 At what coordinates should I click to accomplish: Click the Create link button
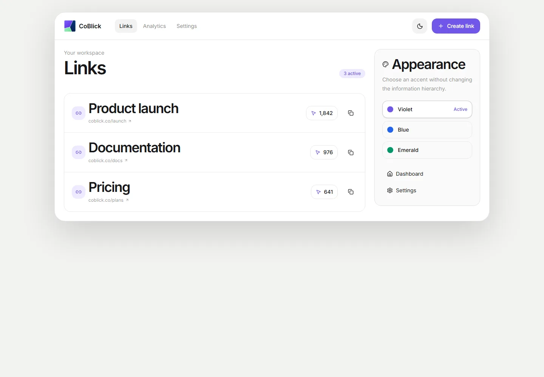pos(456,26)
